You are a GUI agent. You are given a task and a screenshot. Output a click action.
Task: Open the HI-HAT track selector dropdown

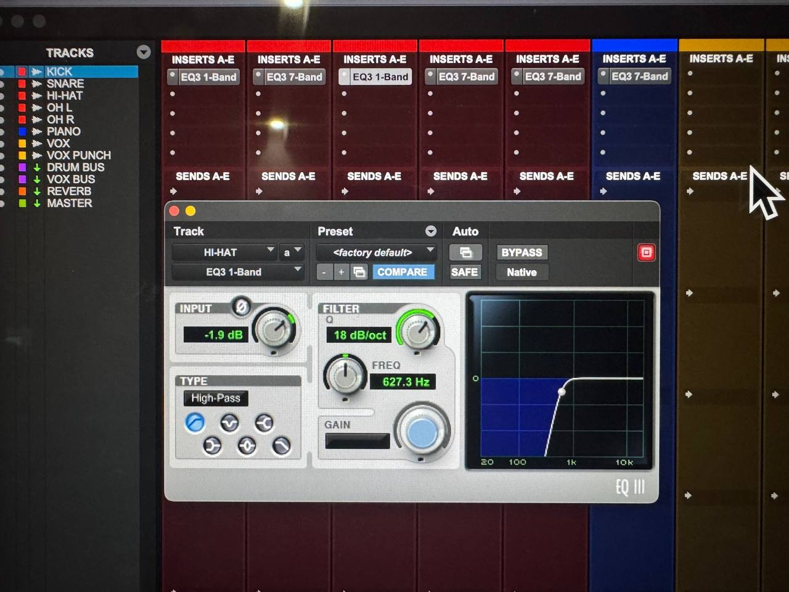pos(223,252)
